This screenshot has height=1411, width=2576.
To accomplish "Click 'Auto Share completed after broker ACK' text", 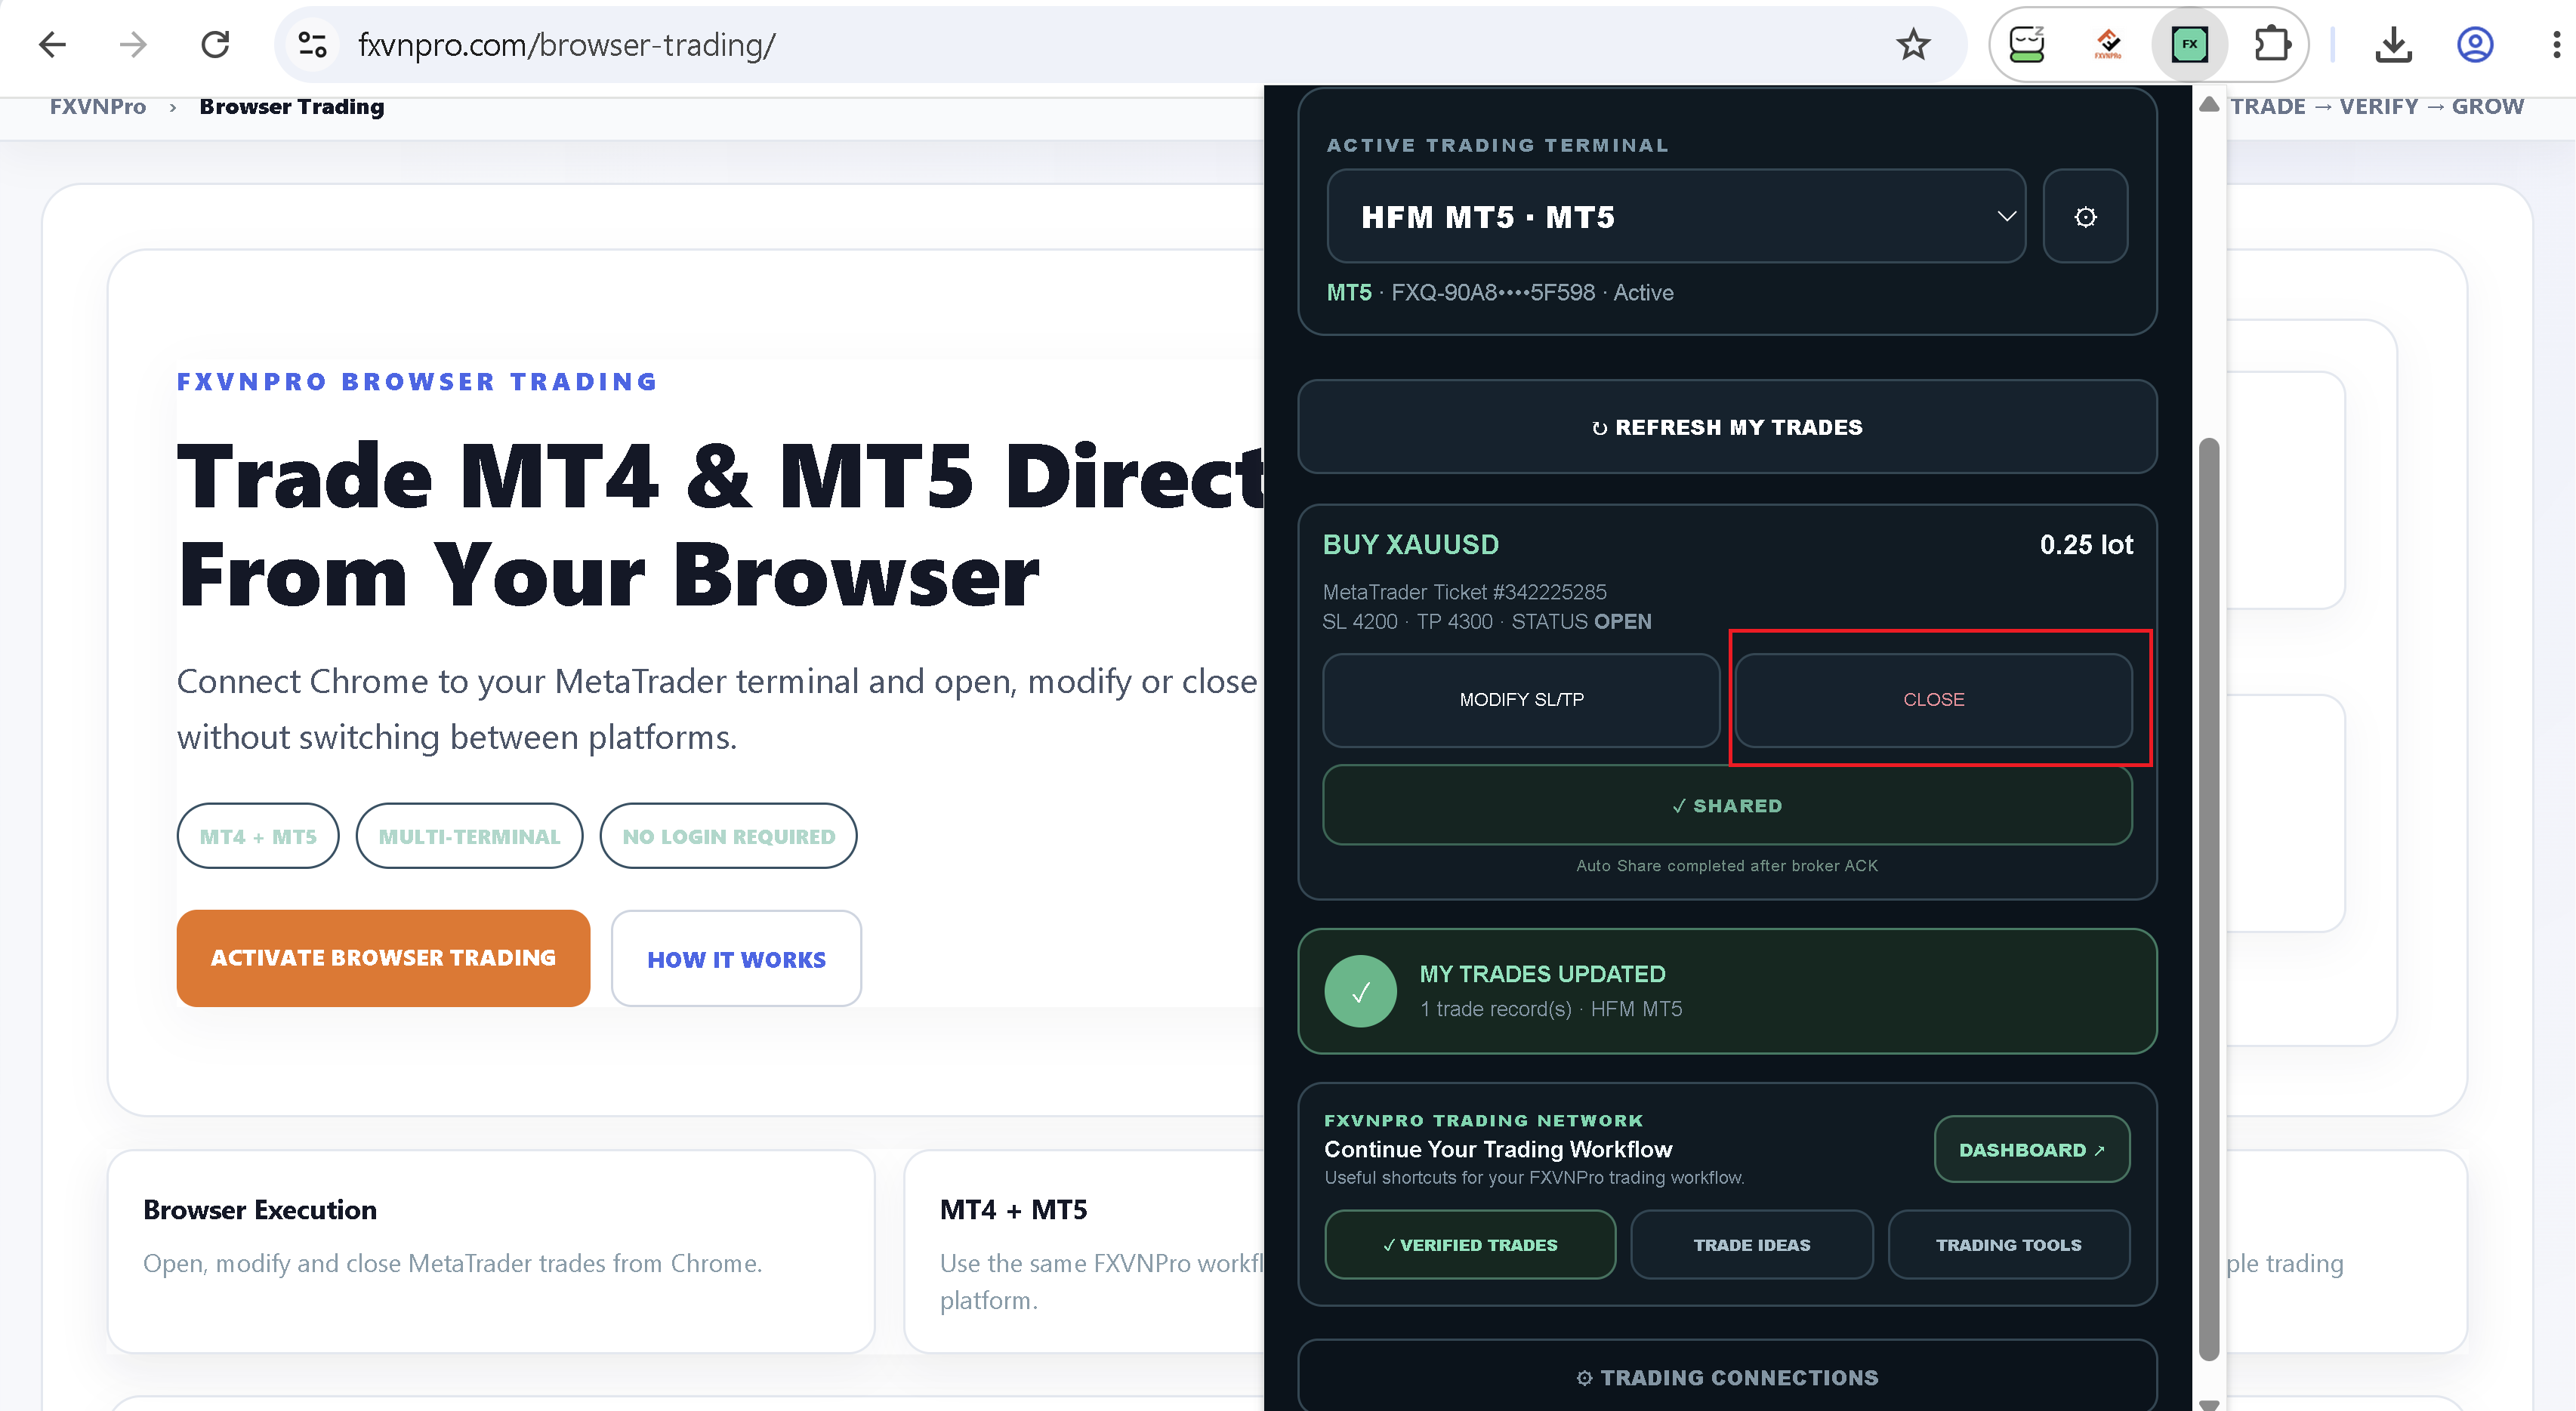I will coord(1727,866).
